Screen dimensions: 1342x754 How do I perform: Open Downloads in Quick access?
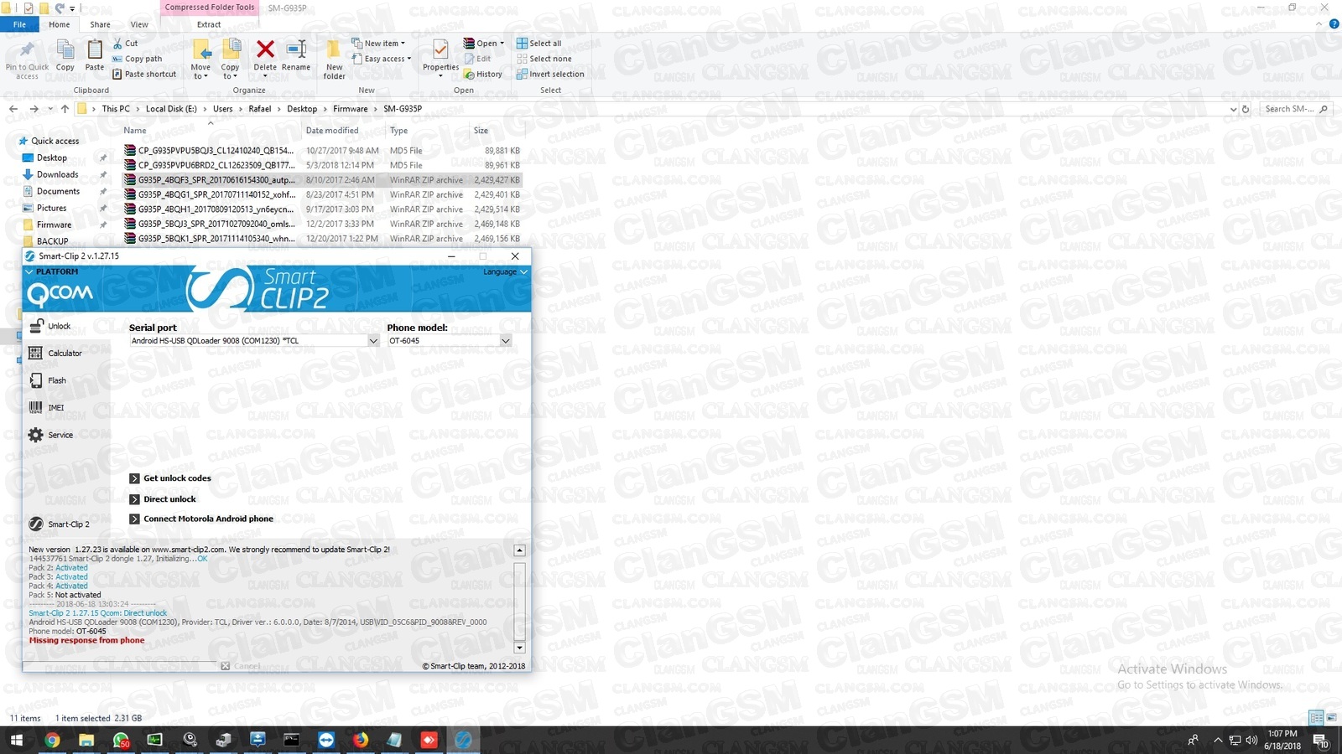(x=56, y=174)
